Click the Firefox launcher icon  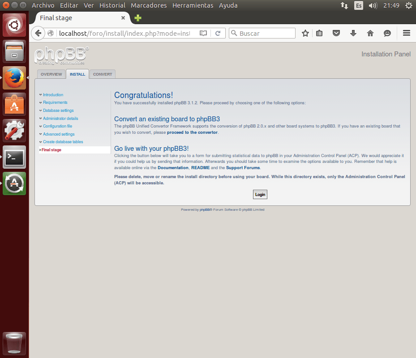(x=14, y=78)
